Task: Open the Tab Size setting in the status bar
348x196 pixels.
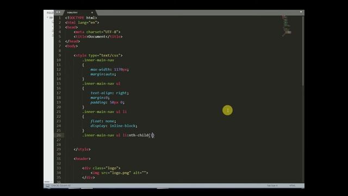Action: pos(272,186)
